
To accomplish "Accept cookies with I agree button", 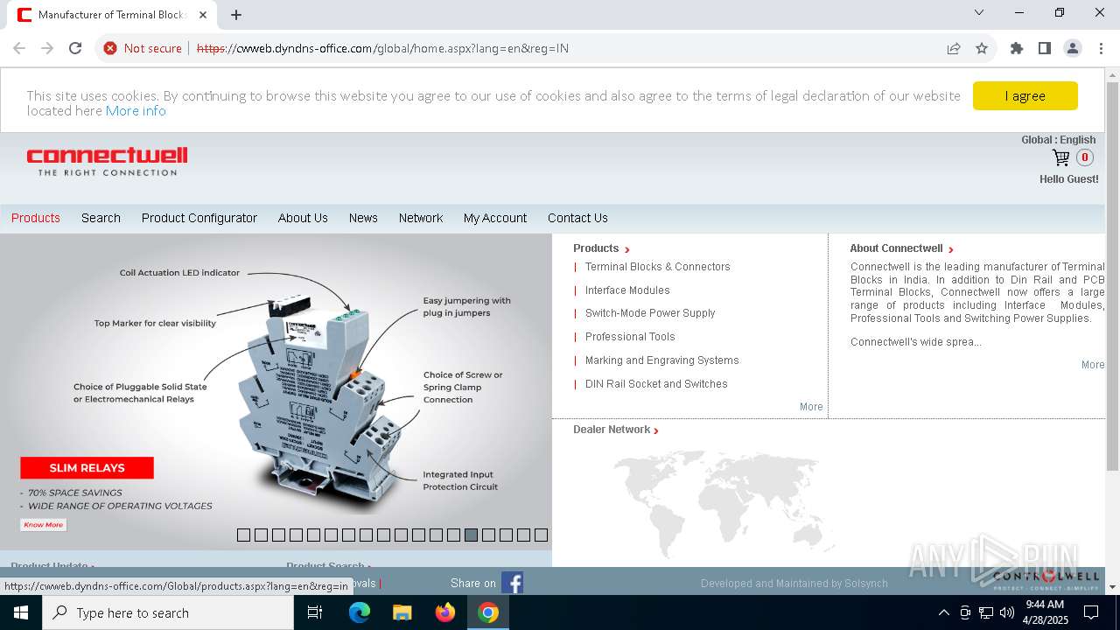I will (1025, 96).
